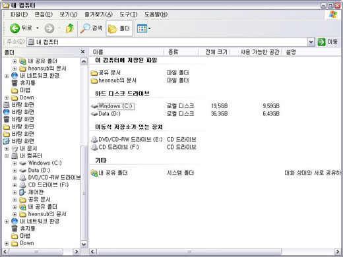Click folder pane horizontal scrollbar thumb
Viewport: 343px width, 257px height.
[36, 252]
